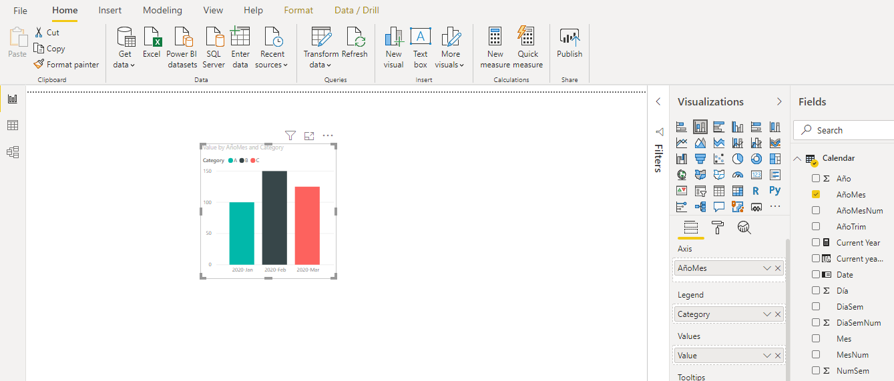The height and width of the screenshot is (381, 894).
Task: Click New measure in Calculations
Action: (x=495, y=48)
